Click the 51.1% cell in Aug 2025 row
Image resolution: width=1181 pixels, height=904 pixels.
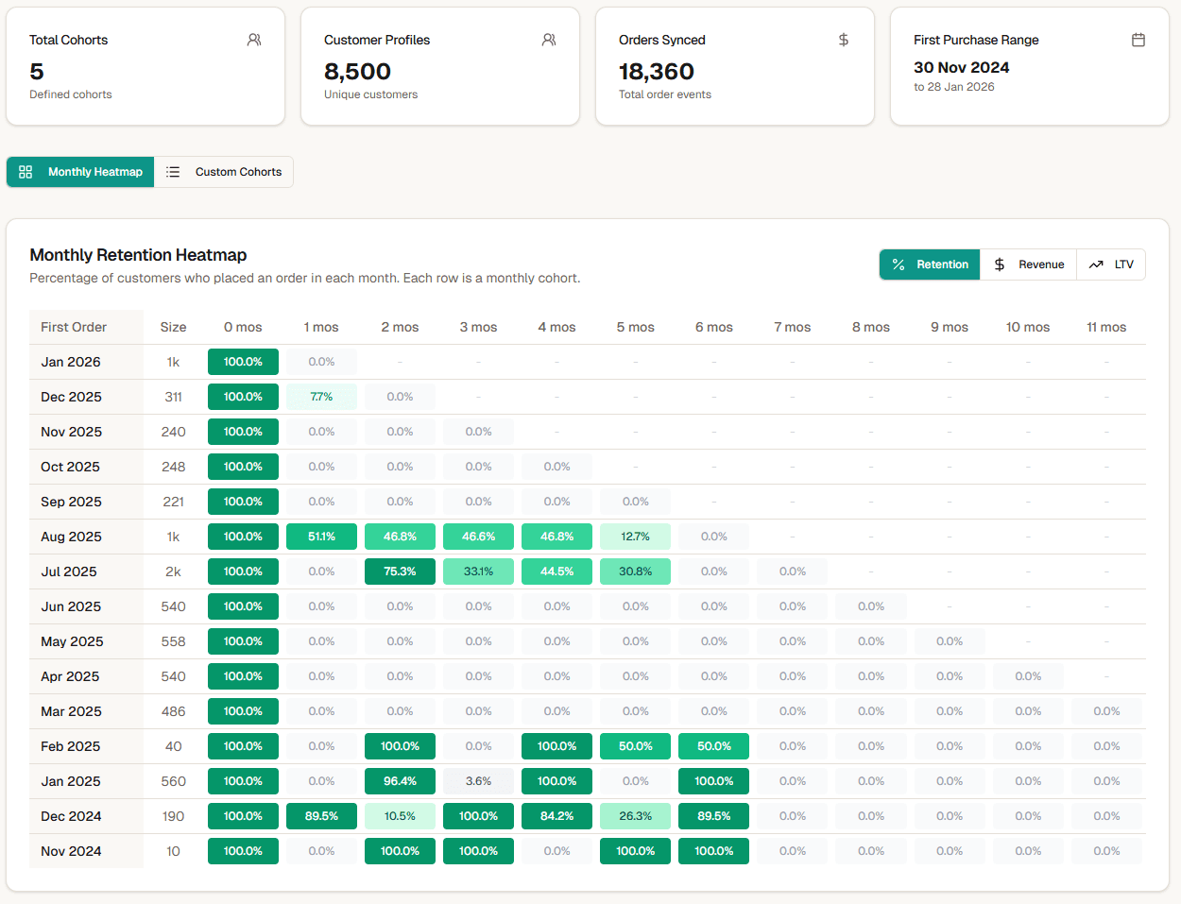click(321, 536)
